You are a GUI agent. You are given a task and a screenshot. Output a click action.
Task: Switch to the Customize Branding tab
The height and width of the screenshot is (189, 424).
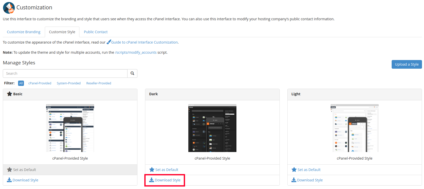tap(24, 32)
